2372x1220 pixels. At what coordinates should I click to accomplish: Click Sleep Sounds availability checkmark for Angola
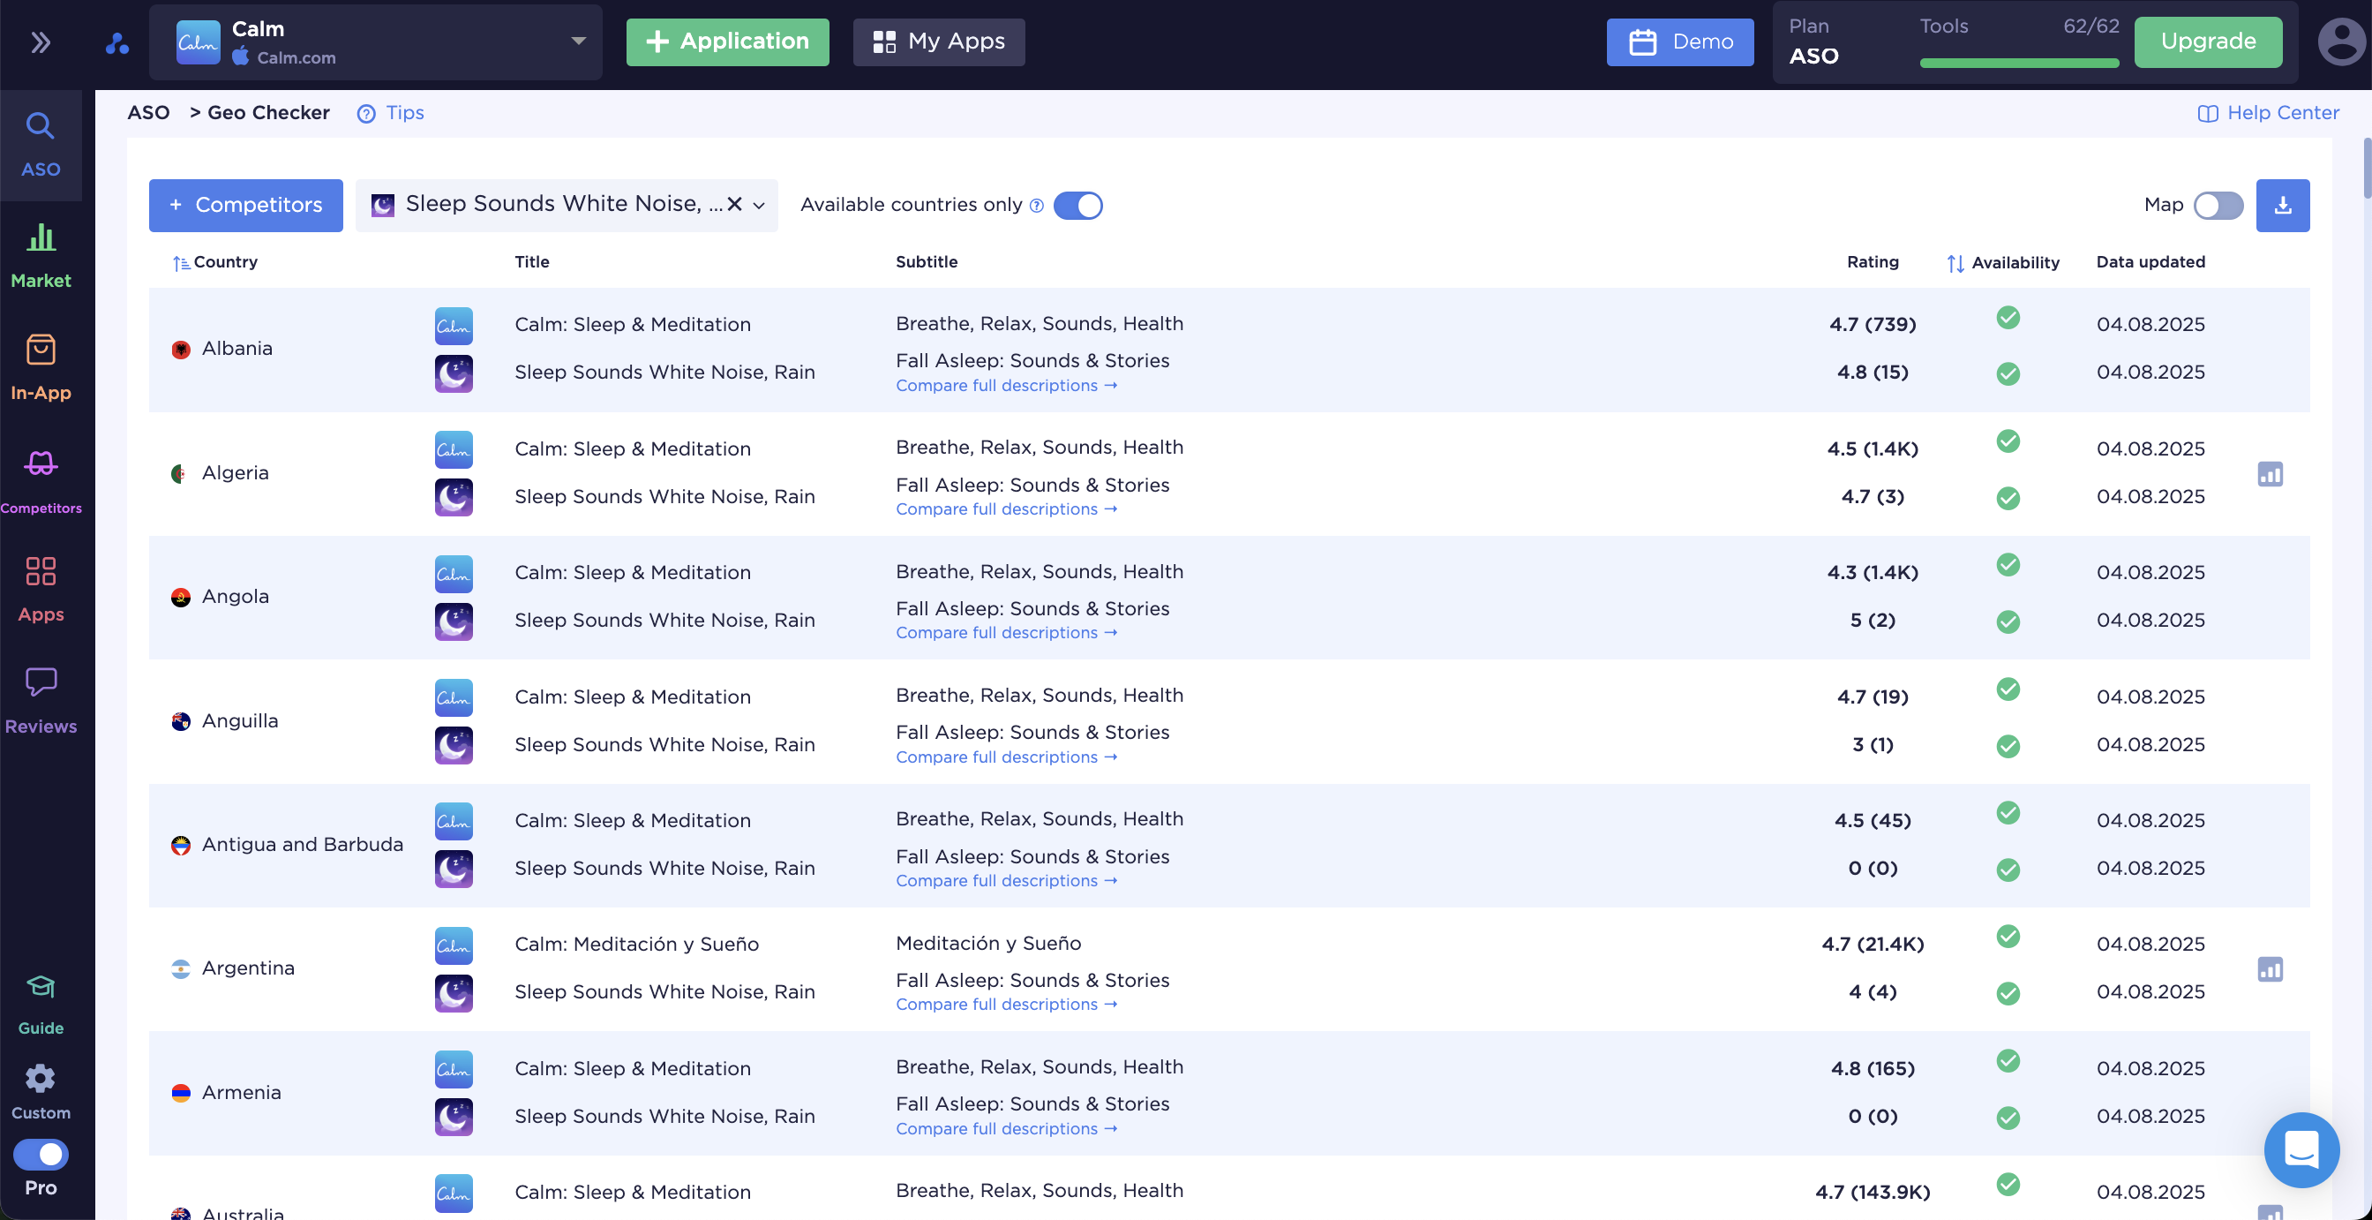[2008, 622]
